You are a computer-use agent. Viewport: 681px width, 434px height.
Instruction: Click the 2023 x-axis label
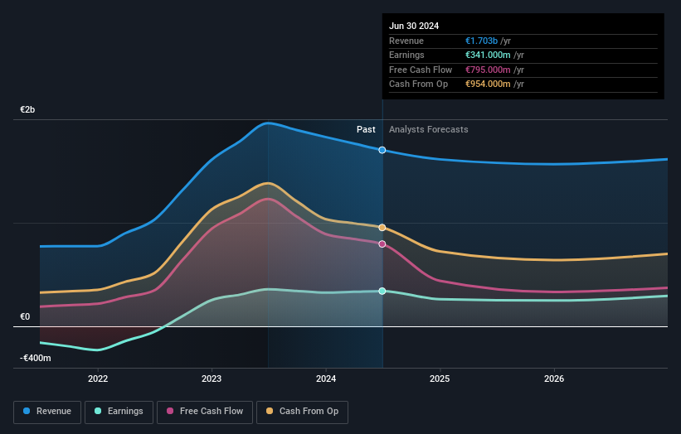[x=212, y=379]
